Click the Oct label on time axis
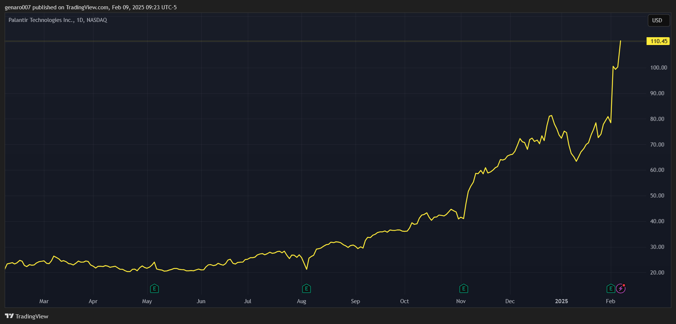The height and width of the screenshot is (324, 676). (x=404, y=301)
